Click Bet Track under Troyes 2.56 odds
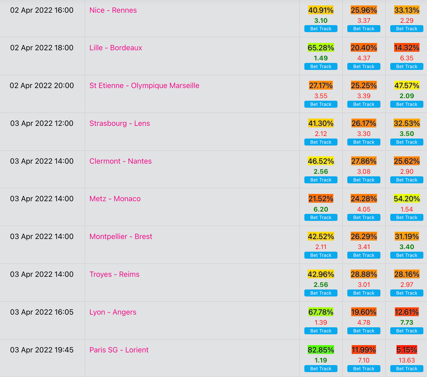427x377 pixels. [x=321, y=293]
